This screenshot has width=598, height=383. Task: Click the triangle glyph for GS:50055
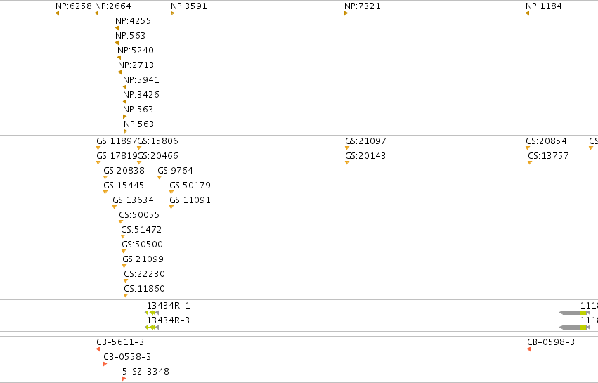tap(121, 221)
